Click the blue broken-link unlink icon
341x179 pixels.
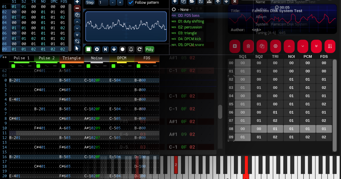coord(77,41)
